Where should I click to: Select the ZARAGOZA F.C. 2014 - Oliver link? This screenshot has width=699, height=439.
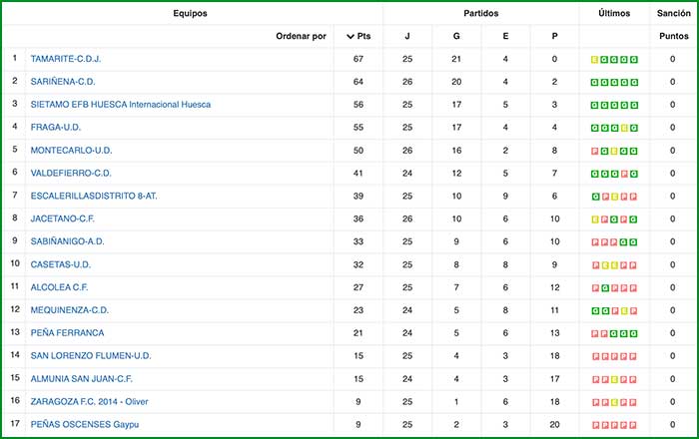tap(89, 401)
